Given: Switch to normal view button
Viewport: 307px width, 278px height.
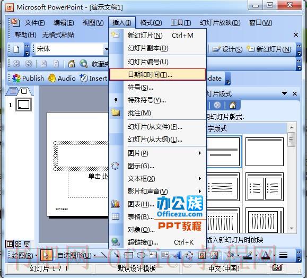Looking at the screenshot, I should coord(10,244).
